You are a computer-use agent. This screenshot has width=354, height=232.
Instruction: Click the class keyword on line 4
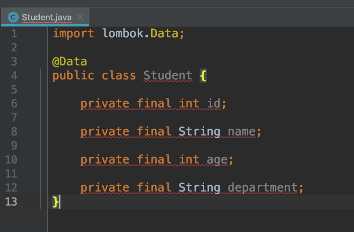pos(119,75)
